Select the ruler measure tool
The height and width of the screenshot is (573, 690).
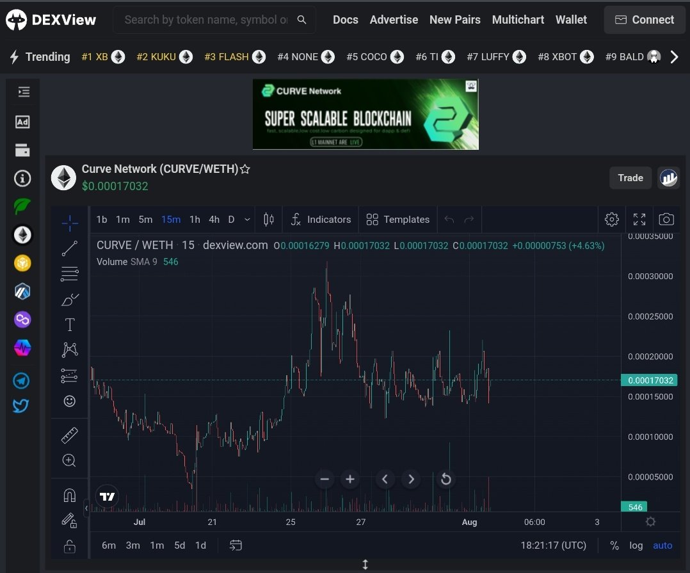pos(70,435)
